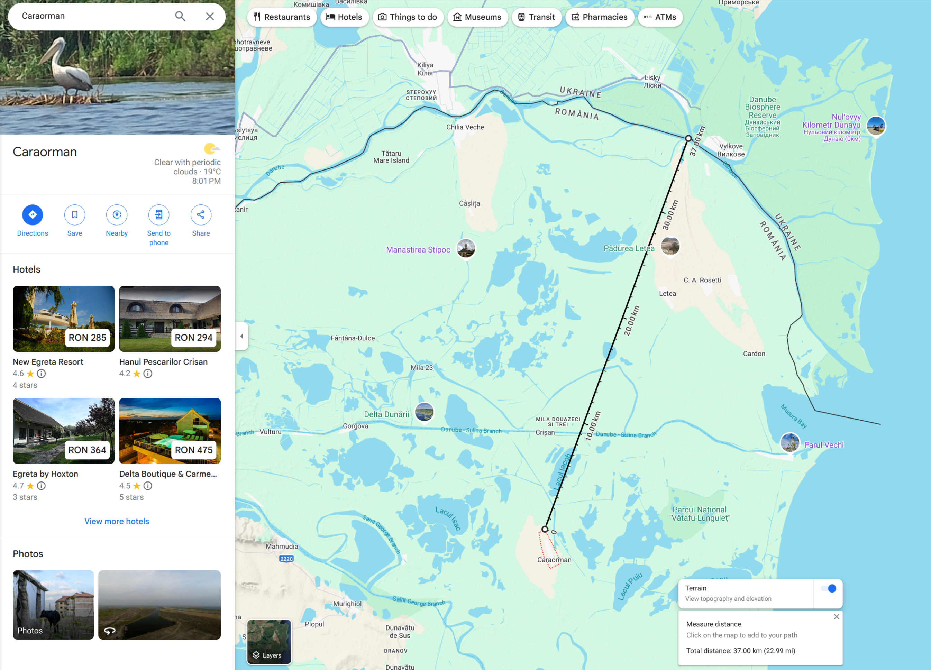Click the Share icon button
This screenshot has height=670, width=931.
click(201, 214)
